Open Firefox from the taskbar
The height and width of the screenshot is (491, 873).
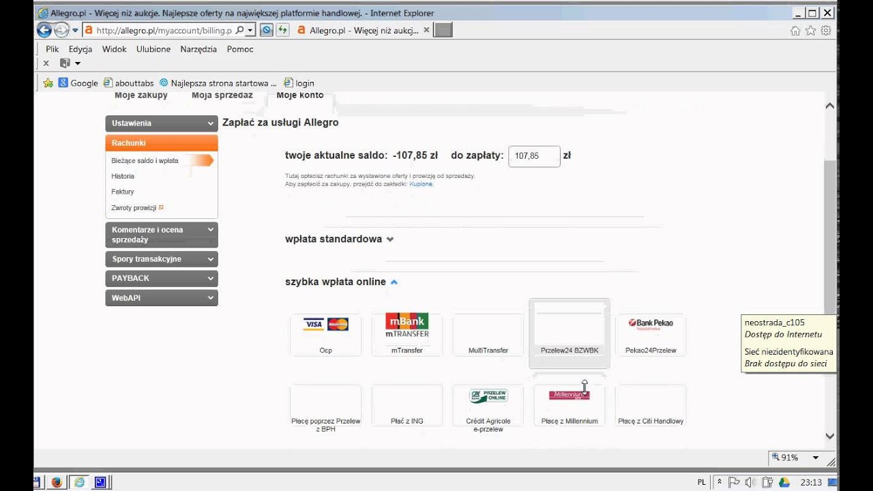pos(57,482)
